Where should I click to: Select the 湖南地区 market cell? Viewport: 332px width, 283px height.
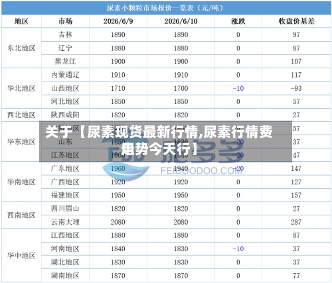pyautogui.click(x=65, y=276)
